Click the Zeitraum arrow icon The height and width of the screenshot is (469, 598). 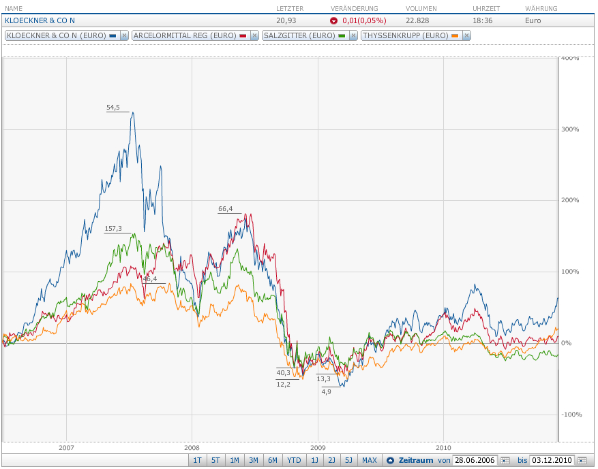(390, 461)
